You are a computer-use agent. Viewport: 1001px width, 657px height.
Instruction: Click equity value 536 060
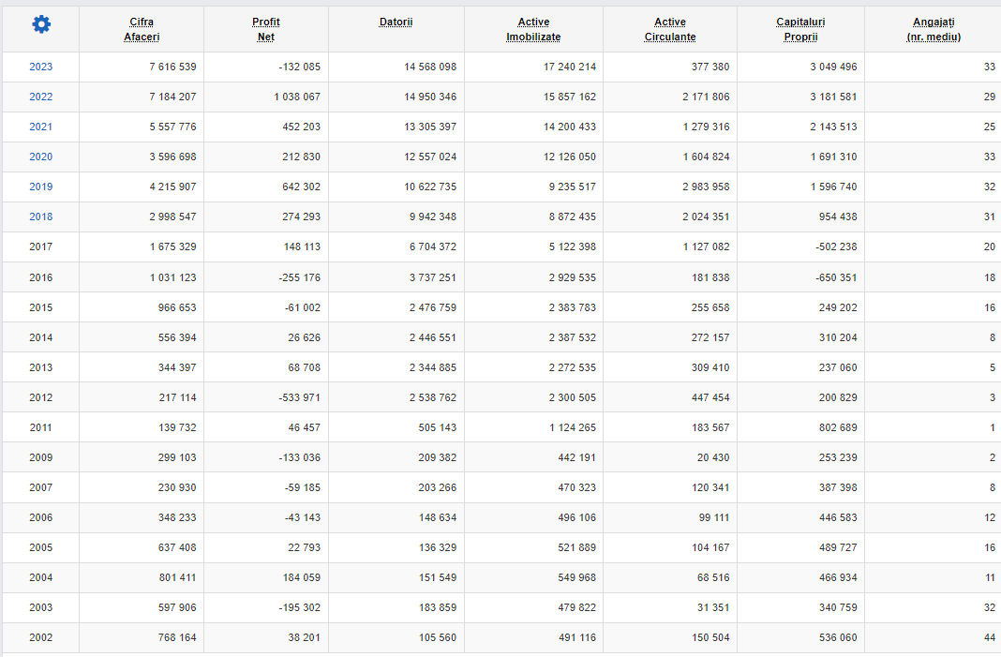click(838, 638)
